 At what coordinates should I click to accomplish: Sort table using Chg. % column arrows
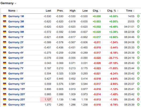pos(118,11)
